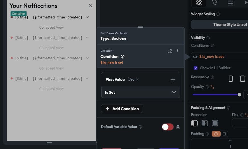Choose the first expansion option icon
Image resolution: width=248 pixels, height=149 pixels.
[194, 123]
